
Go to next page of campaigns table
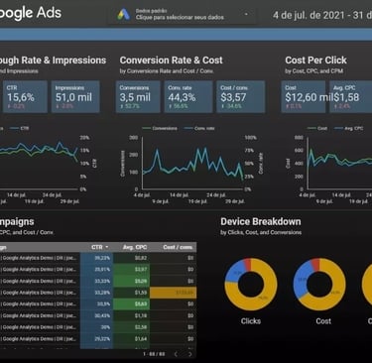pyautogui.click(x=189, y=354)
